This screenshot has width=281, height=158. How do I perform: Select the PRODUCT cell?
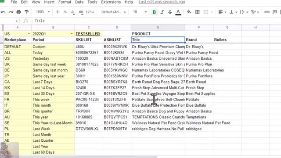tap(158, 34)
